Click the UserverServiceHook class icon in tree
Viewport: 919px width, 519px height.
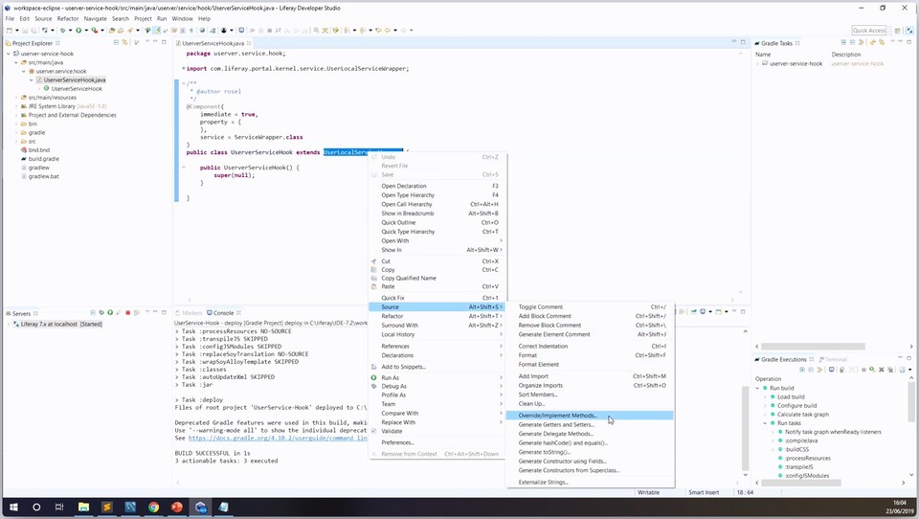coord(46,88)
